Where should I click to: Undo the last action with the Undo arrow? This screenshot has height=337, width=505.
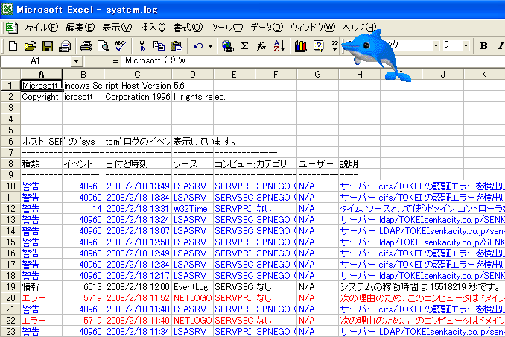(x=198, y=46)
